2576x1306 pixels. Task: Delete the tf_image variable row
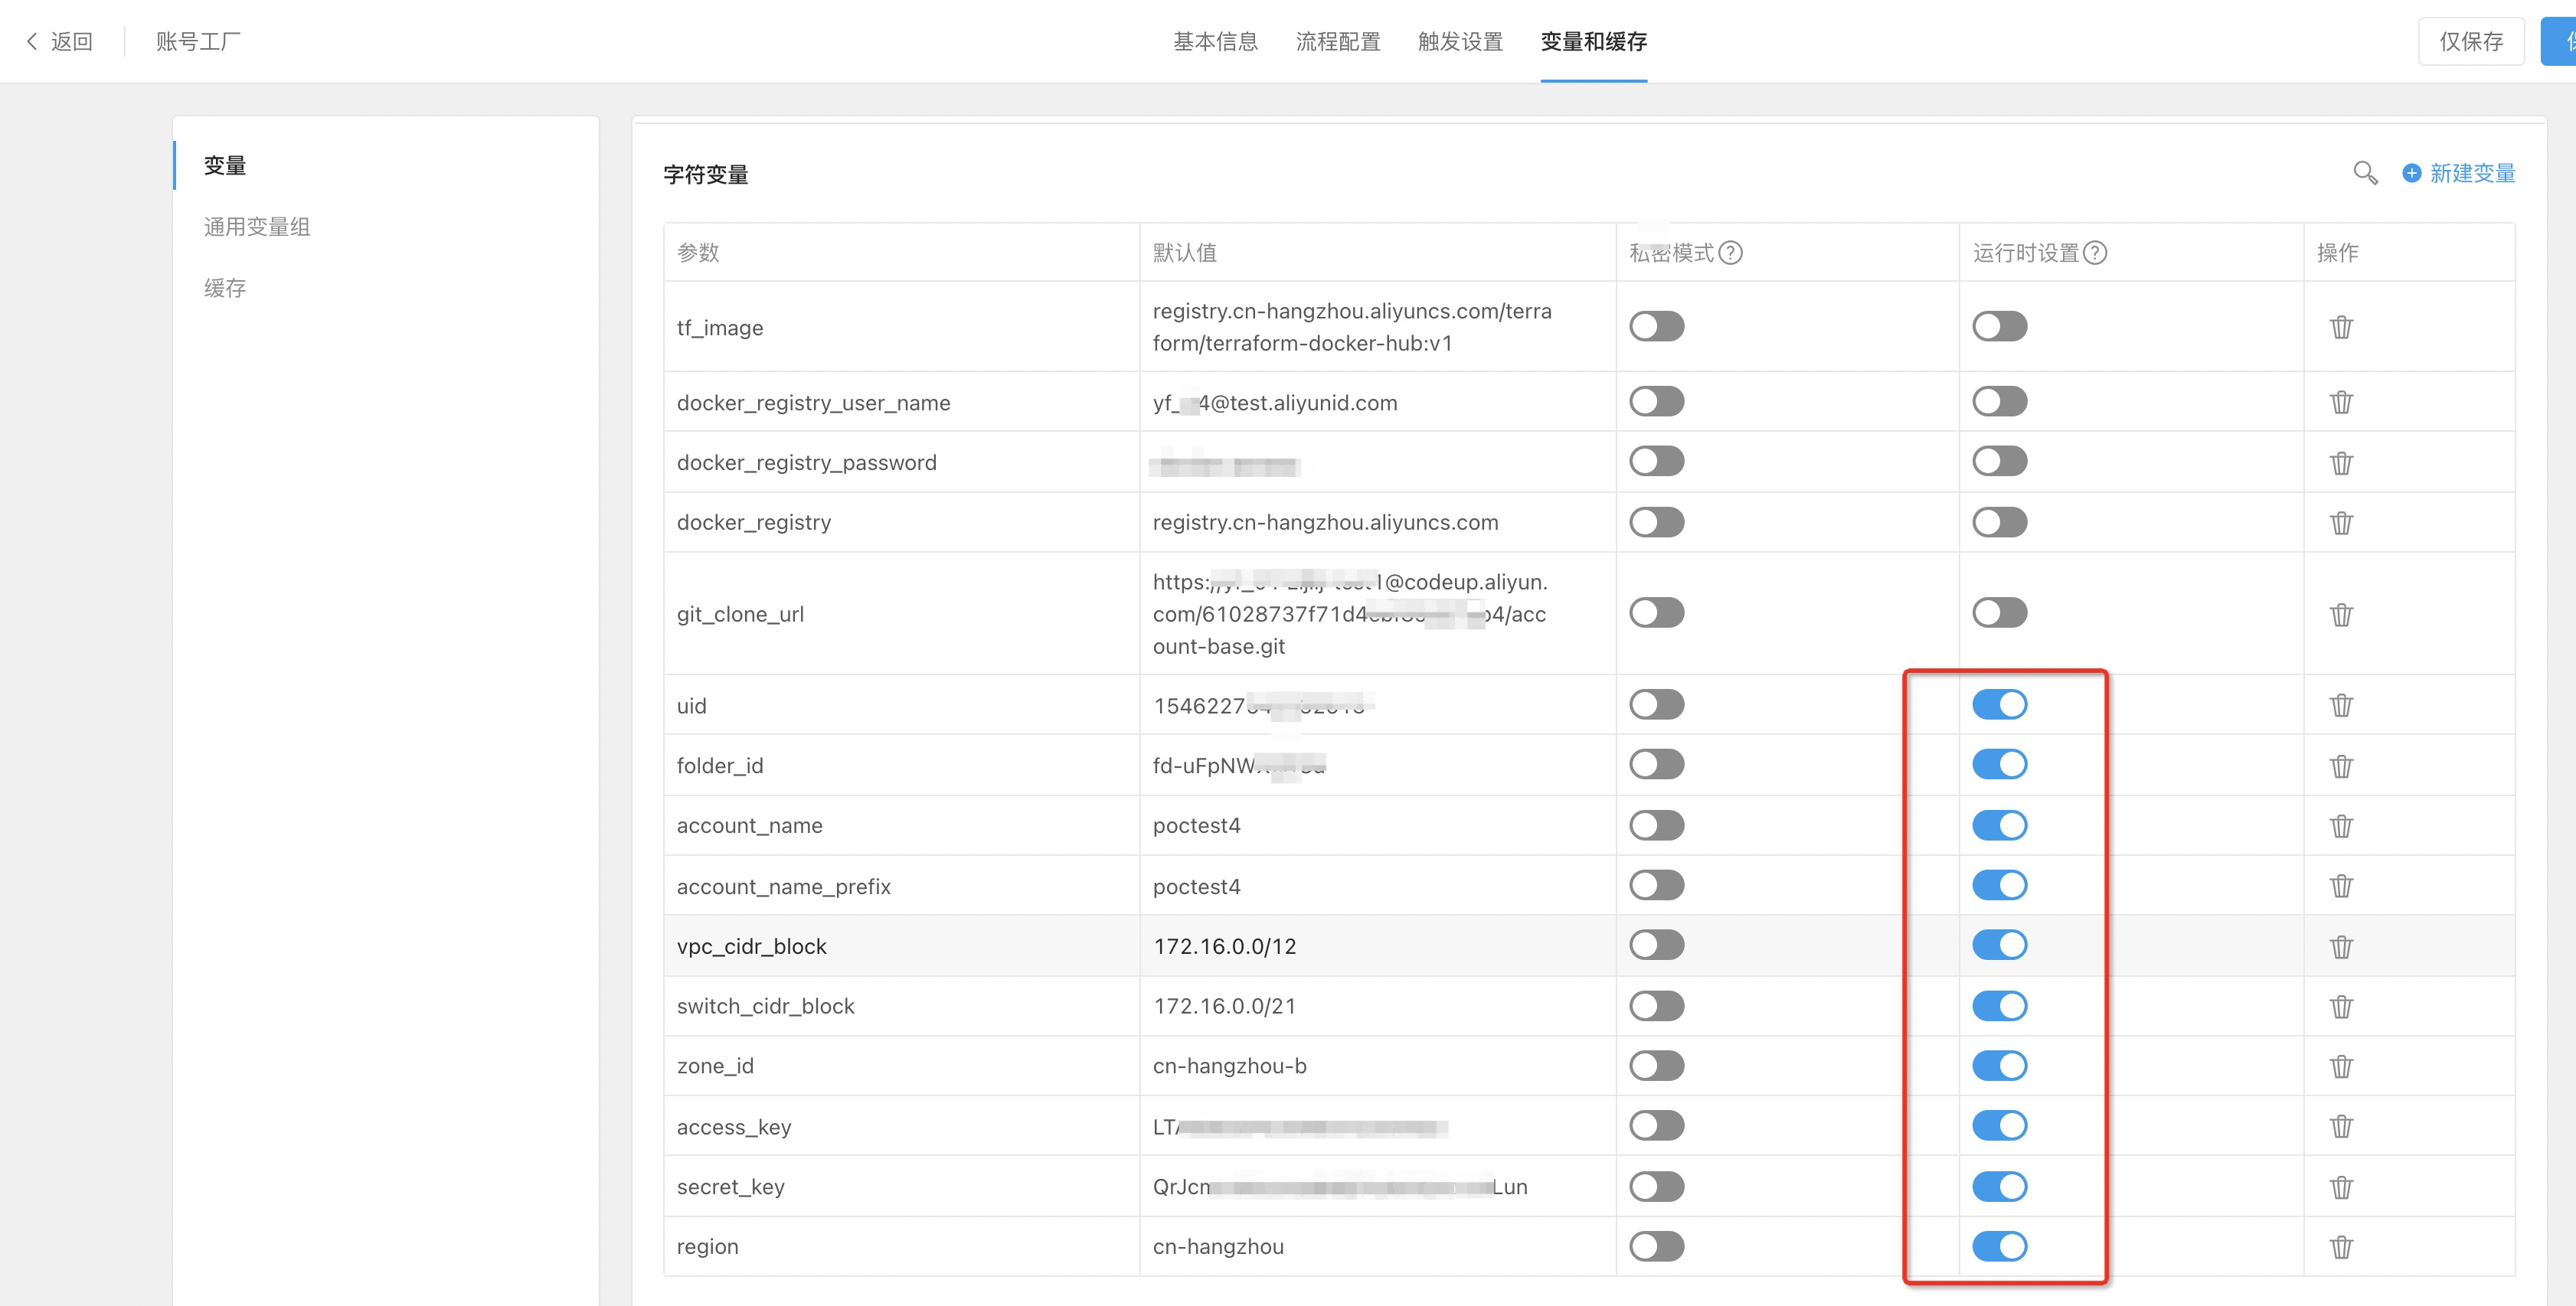[2340, 327]
